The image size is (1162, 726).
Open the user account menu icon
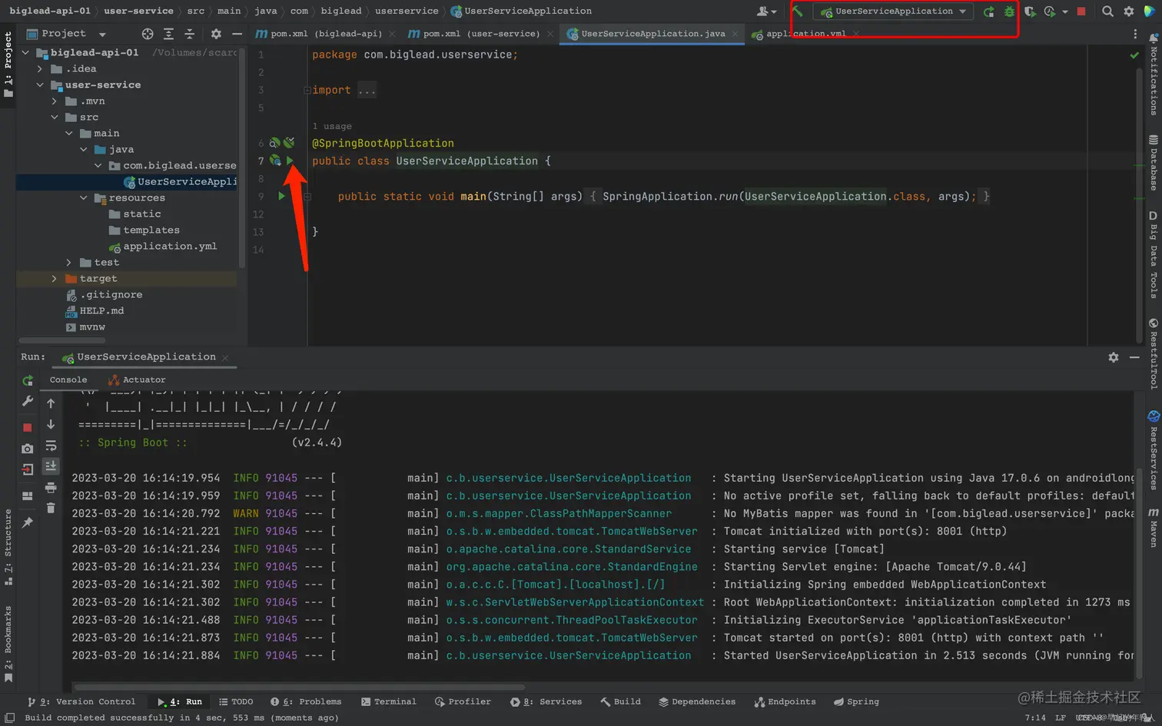click(x=766, y=11)
